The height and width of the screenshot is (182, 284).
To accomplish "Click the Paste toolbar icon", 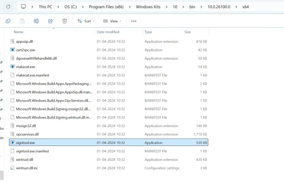I will coord(22,21).
